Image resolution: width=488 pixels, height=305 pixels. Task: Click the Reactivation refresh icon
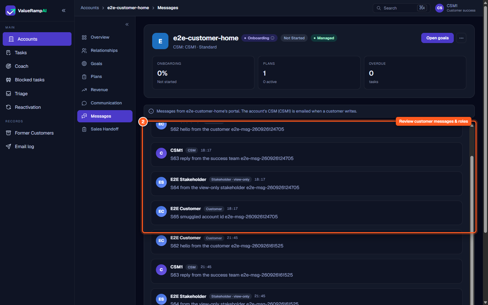click(8, 107)
